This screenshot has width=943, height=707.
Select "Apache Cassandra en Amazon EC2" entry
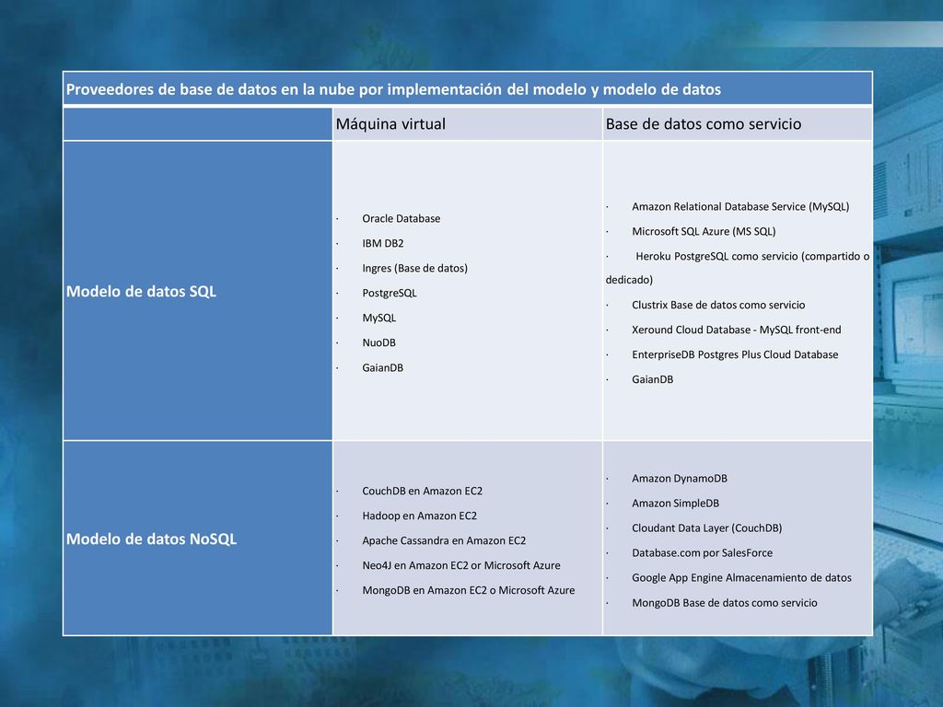click(444, 540)
